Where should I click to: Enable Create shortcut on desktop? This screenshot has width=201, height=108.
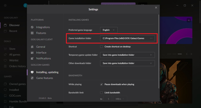[101, 47]
